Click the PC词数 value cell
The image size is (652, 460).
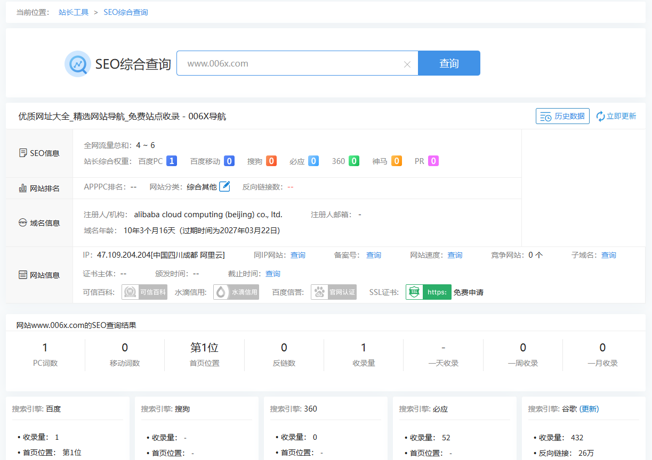click(x=45, y=355)
